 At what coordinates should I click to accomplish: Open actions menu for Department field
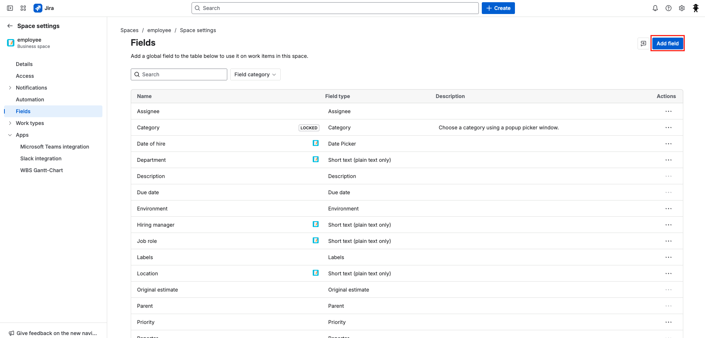click(668, 160)
